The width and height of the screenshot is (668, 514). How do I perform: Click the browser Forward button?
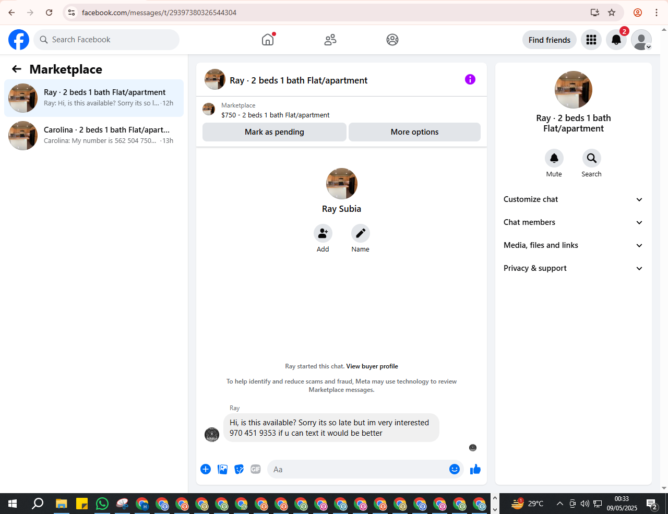pyautogui.click(x=30, y=13)
